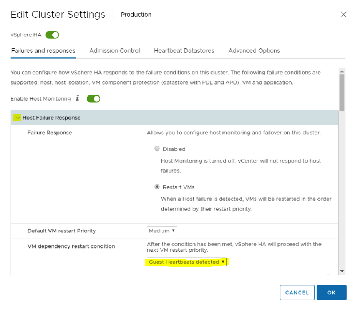Collapse the Host Failure Response section
This screenshot has height=309, width=355.
17,118
